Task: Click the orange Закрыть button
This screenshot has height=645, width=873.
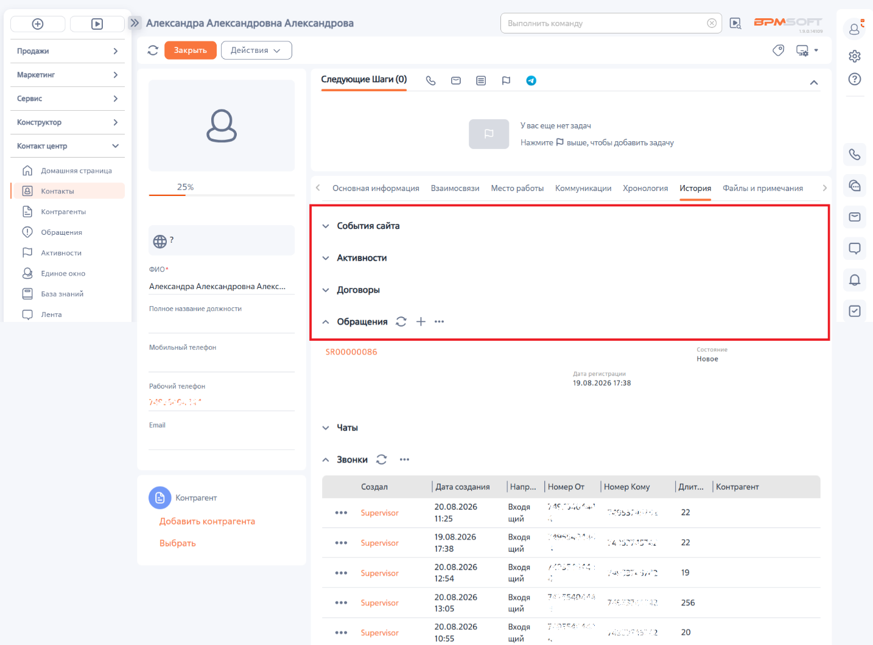Action: click(x=191, y=51)
